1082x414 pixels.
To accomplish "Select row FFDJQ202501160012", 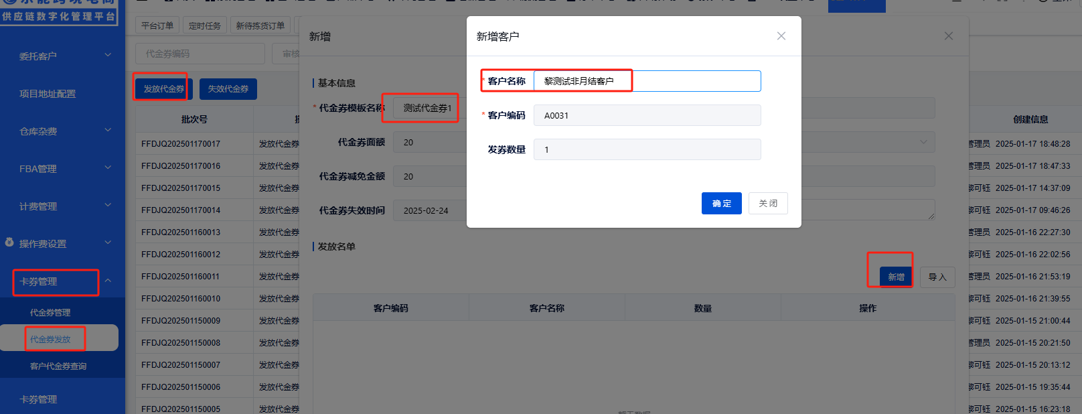I will (x=181, y=254).
